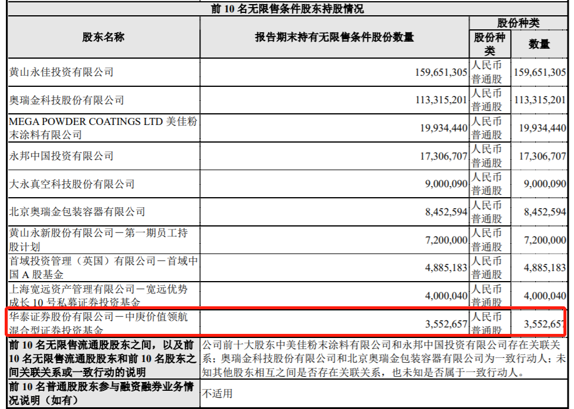Viewport: 574px width, 409px height.
Task: Select the 股东名称 column header
Action: pos(103,37)
